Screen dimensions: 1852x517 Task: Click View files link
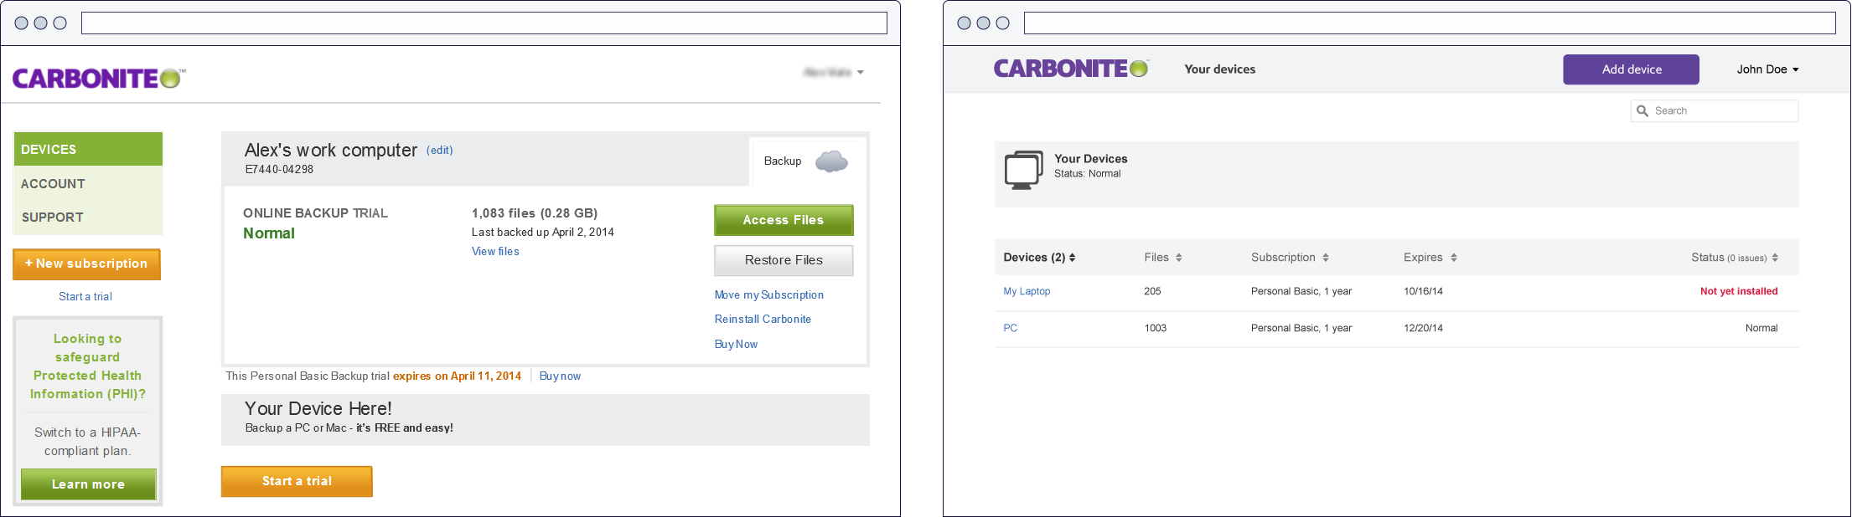pyautogui.click(x=495, y=251)
